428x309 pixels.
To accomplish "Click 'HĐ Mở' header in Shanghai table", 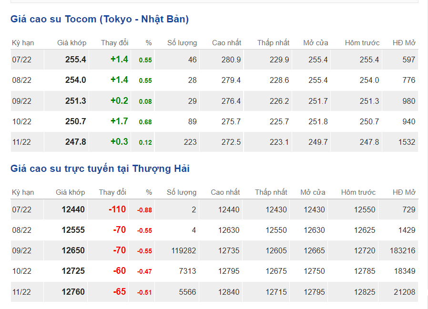I will pyautogui.click(x=404, y=192).
